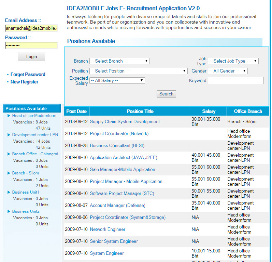Open the Forget Password link
Screen dimensions: 272x262
[28, 75]
